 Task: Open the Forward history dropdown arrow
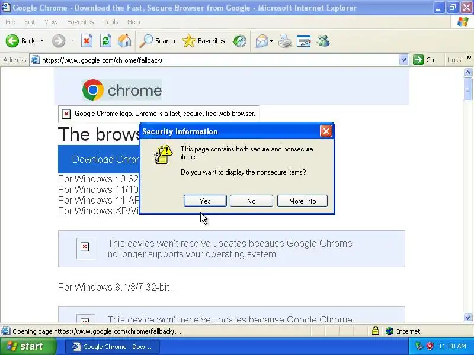click(72, 41)
